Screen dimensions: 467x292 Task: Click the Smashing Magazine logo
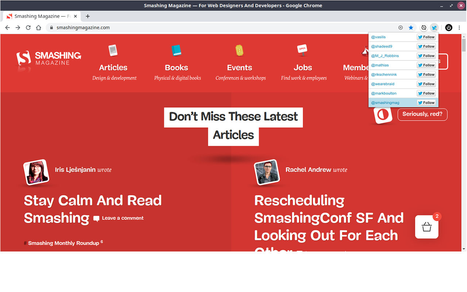[49, 59]
